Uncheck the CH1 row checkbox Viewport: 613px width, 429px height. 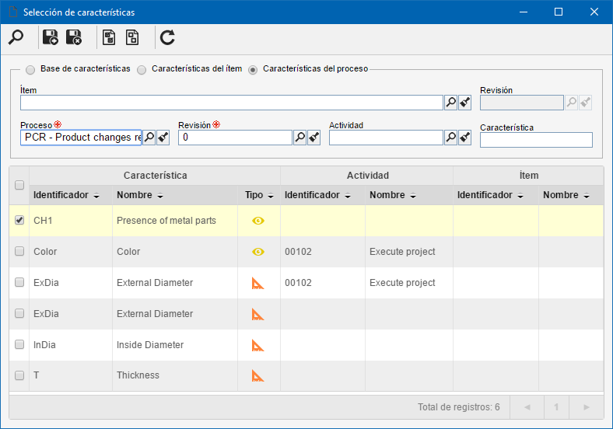pos(19,220)
